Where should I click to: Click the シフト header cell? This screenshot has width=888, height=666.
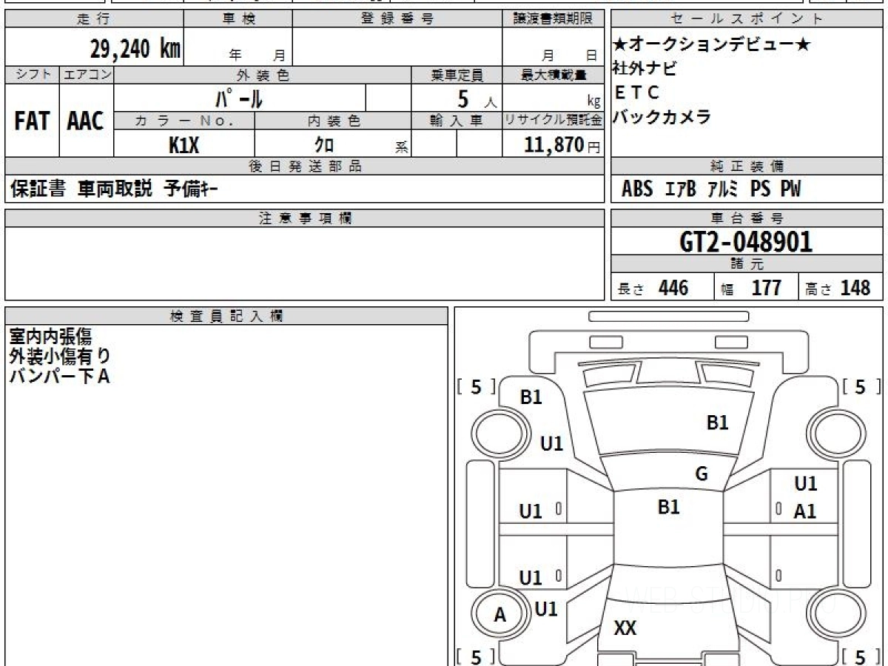tap(32, 75)
